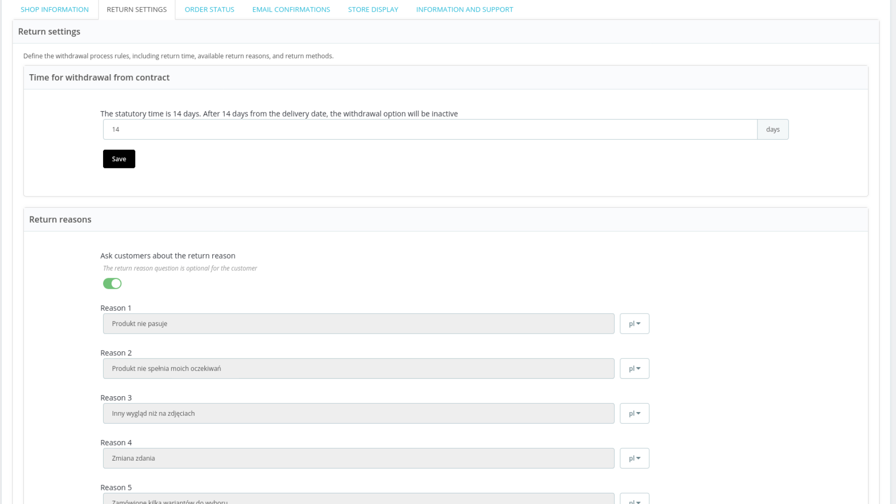
Task: Save the withdrawal time setting
Action: [x=119, y=159]
